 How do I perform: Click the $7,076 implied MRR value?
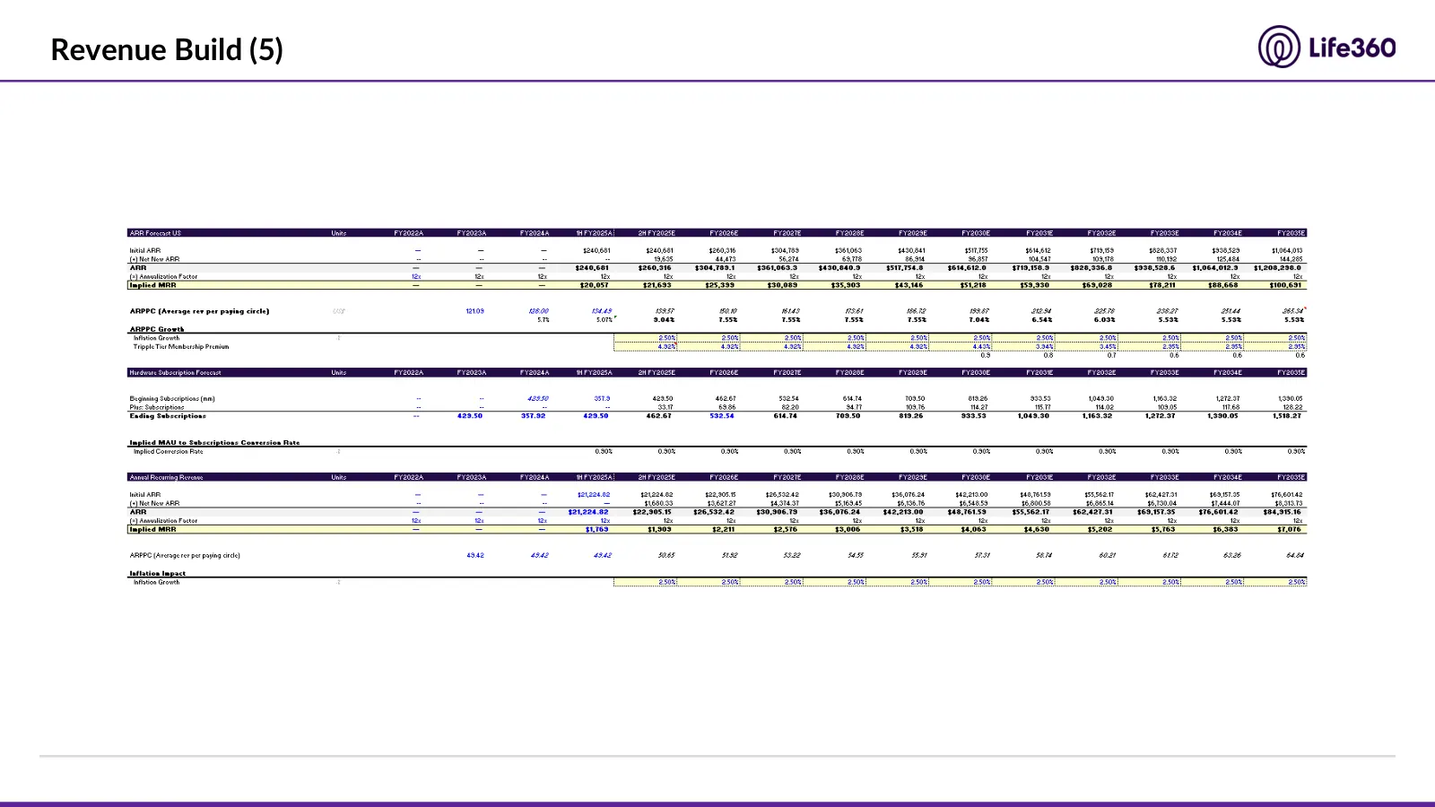[x=1290, y=529]
